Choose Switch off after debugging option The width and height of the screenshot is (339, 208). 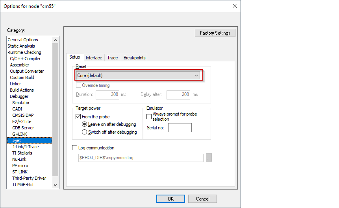pos(84,132)
